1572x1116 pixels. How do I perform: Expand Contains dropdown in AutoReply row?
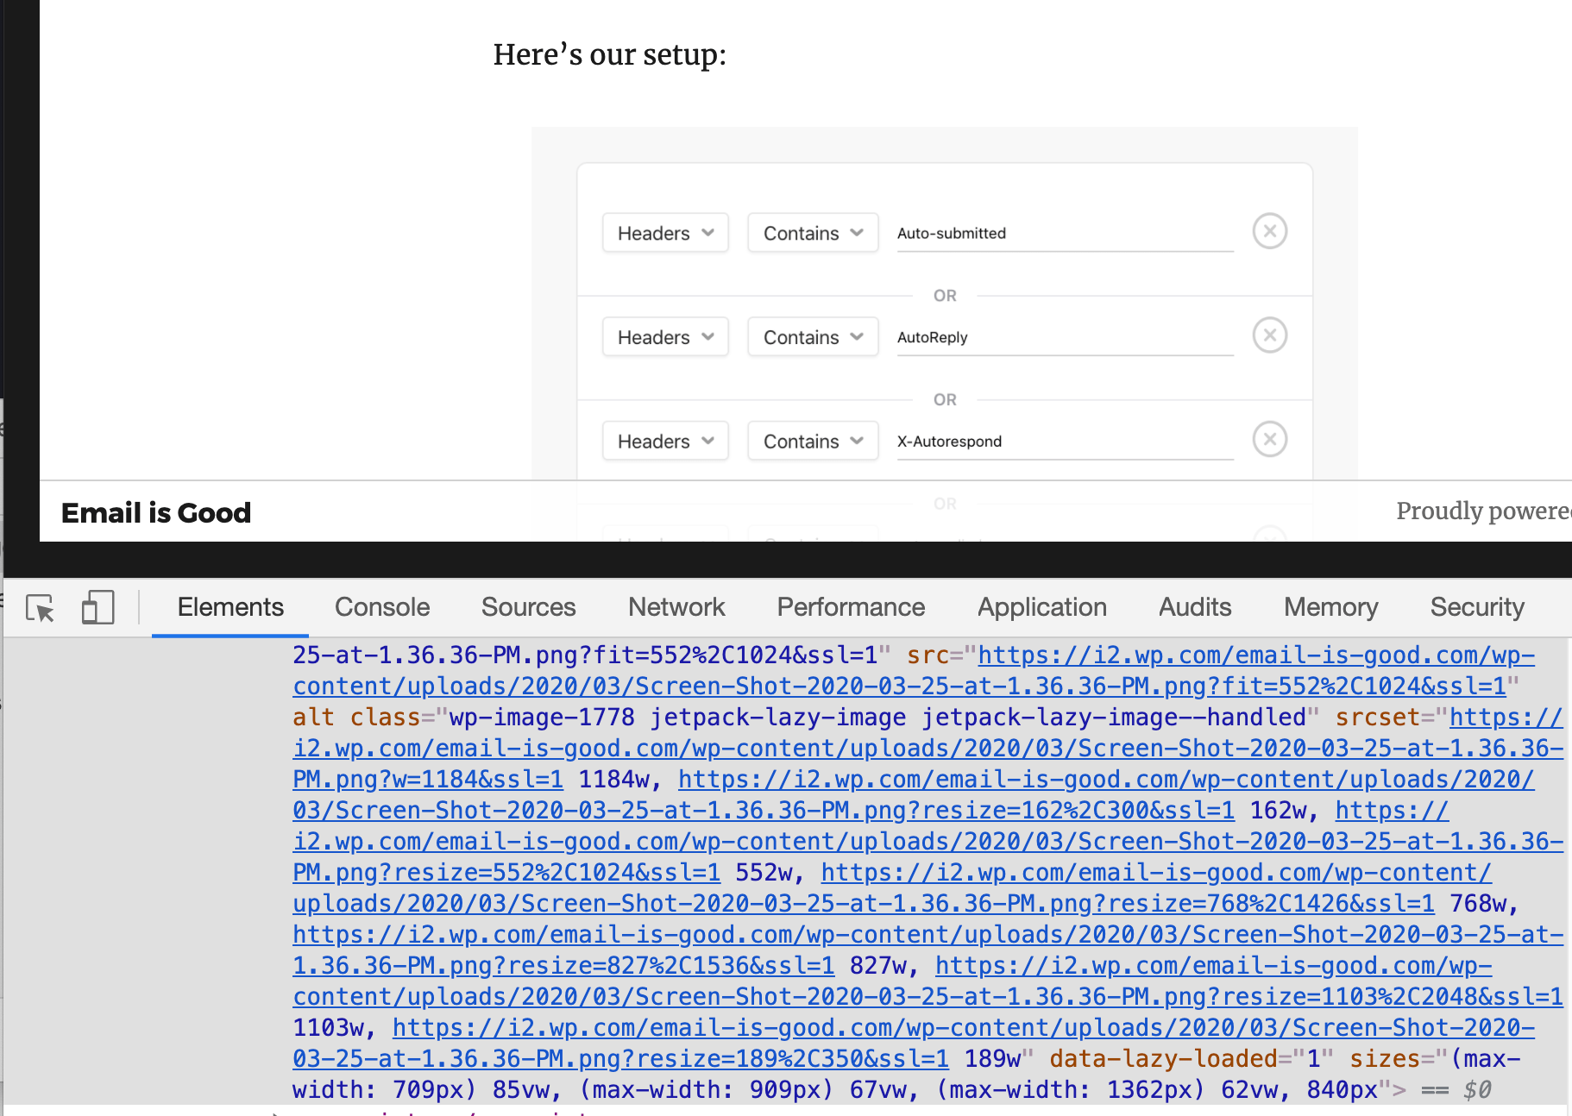click(813, 337)
